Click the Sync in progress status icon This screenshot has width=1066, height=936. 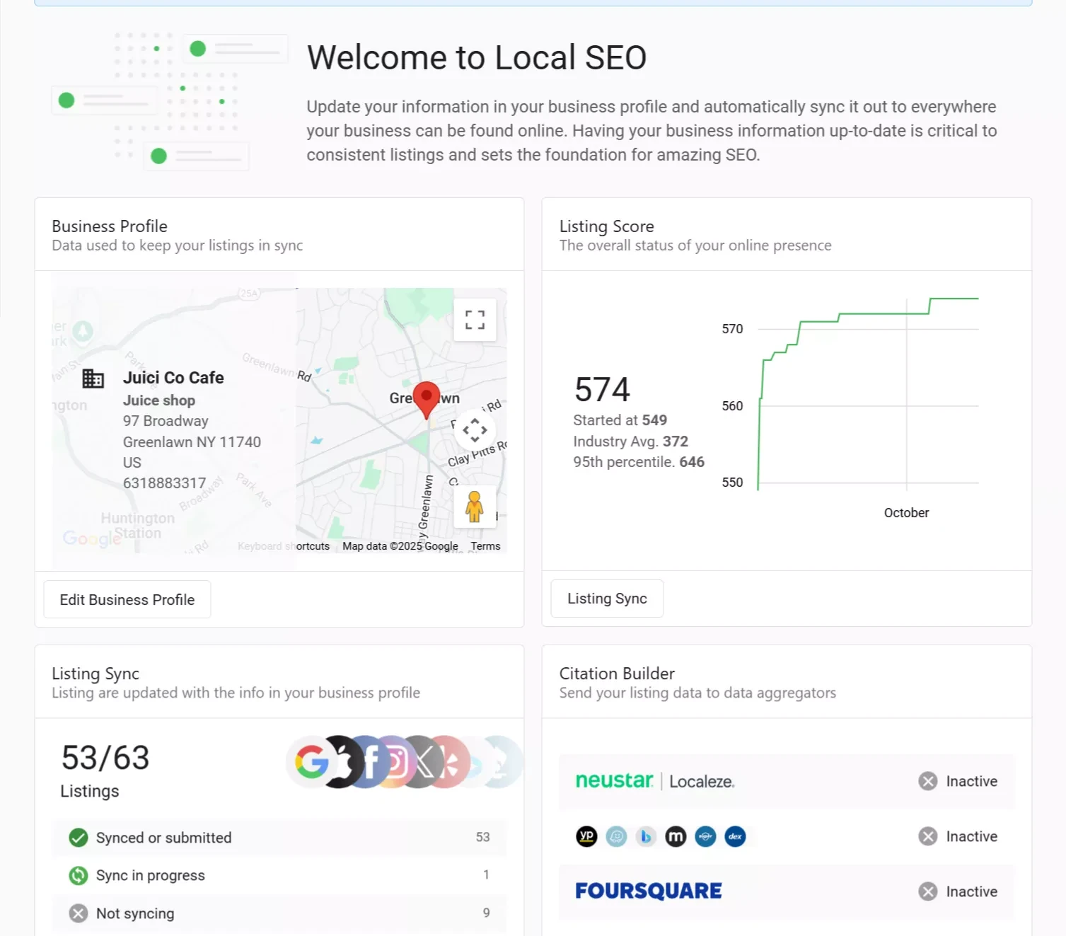coord(79,876)
